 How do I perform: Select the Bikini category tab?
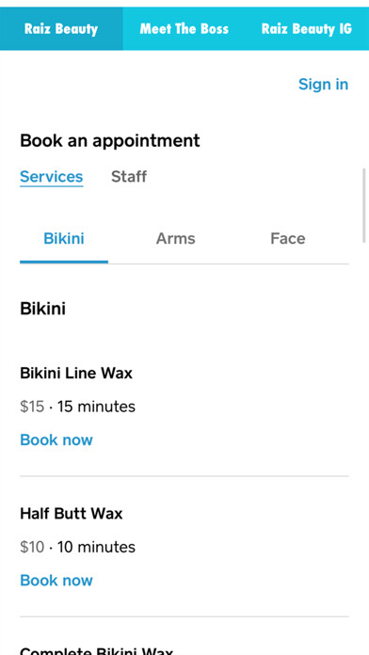click(64, 238)
